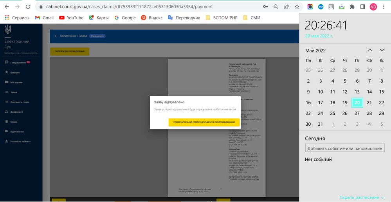Select day 13 in the calendar
Image resolution: width=391 pixels, height=202 pixels.
pos(357,92)
